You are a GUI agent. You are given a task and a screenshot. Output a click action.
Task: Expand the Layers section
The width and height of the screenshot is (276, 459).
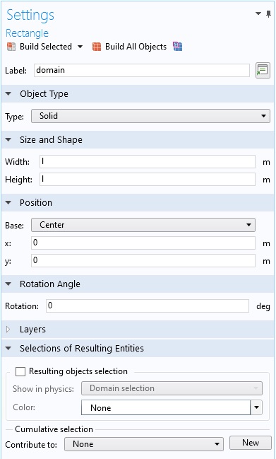pos(8,330)
